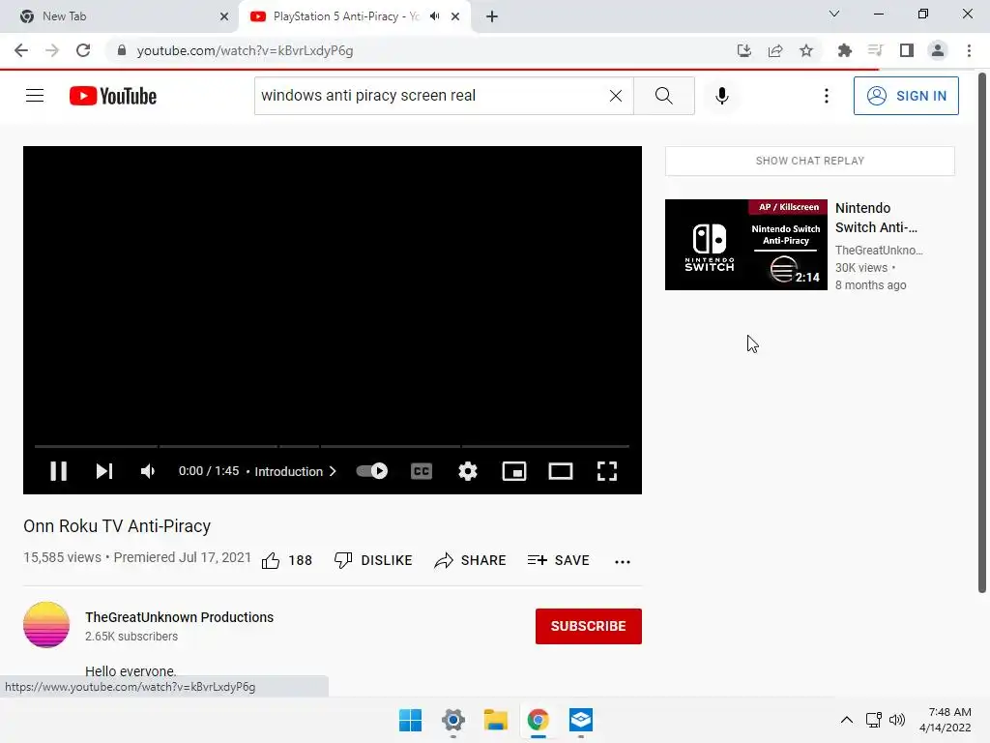Expand the Introduction chapter list
This screenshot has height=743, width=990.
tap(295, 471)
